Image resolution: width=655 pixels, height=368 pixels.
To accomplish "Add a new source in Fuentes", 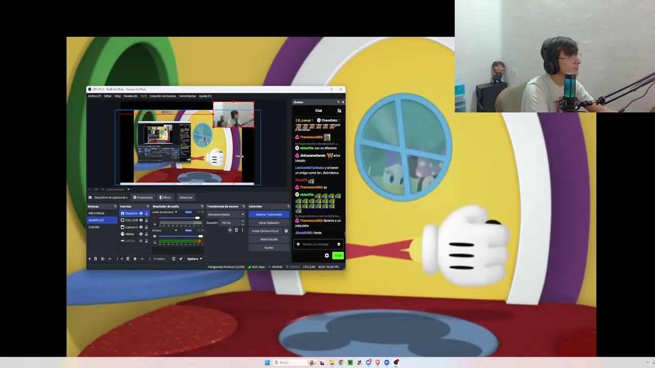I will tap(122, 259).
